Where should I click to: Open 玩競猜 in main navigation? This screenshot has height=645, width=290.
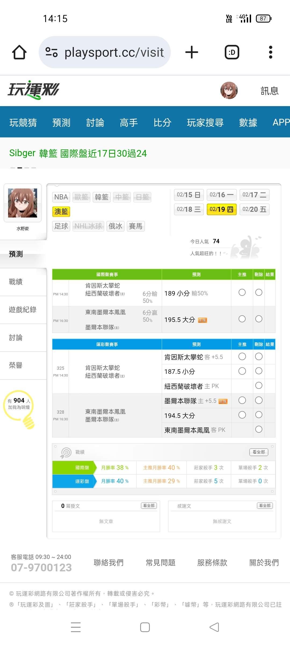[x=23, y=123]
